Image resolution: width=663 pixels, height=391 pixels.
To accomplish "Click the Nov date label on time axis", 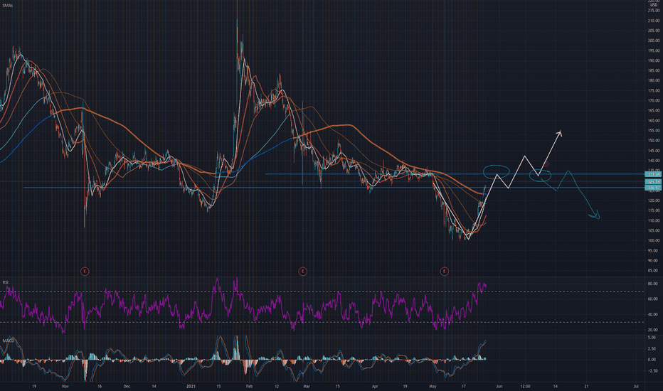I will coord(65,386).
